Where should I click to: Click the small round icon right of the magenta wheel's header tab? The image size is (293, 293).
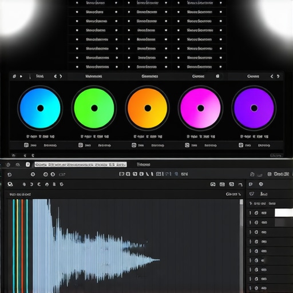tap(217, 76)
